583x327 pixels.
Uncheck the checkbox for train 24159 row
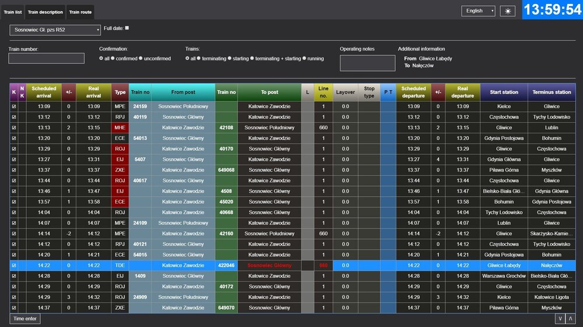(x=14, y=106)
